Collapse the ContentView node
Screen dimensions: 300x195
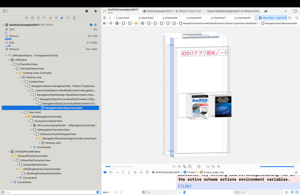coord(23,82)
